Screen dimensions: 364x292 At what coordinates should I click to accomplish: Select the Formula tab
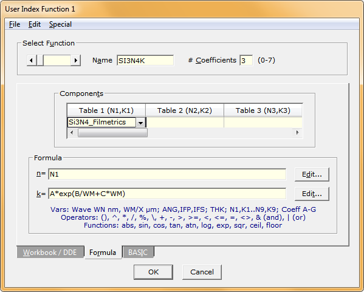(103, 253)
